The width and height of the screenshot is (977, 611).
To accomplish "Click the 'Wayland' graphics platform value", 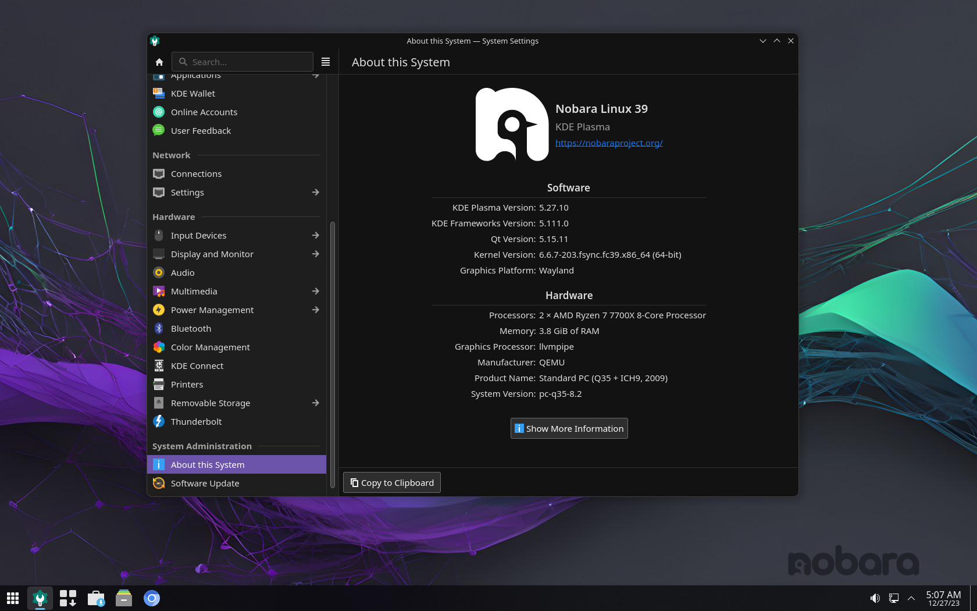I will (x=557, y=270).
